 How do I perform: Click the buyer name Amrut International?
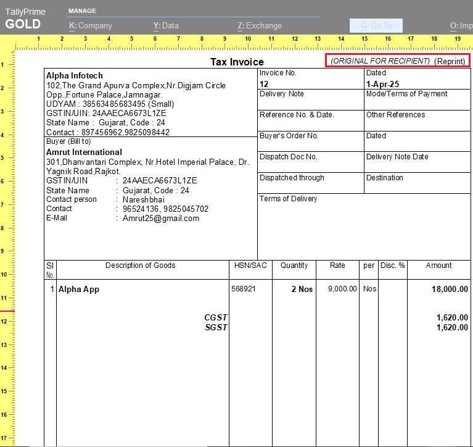coord(84,152)
